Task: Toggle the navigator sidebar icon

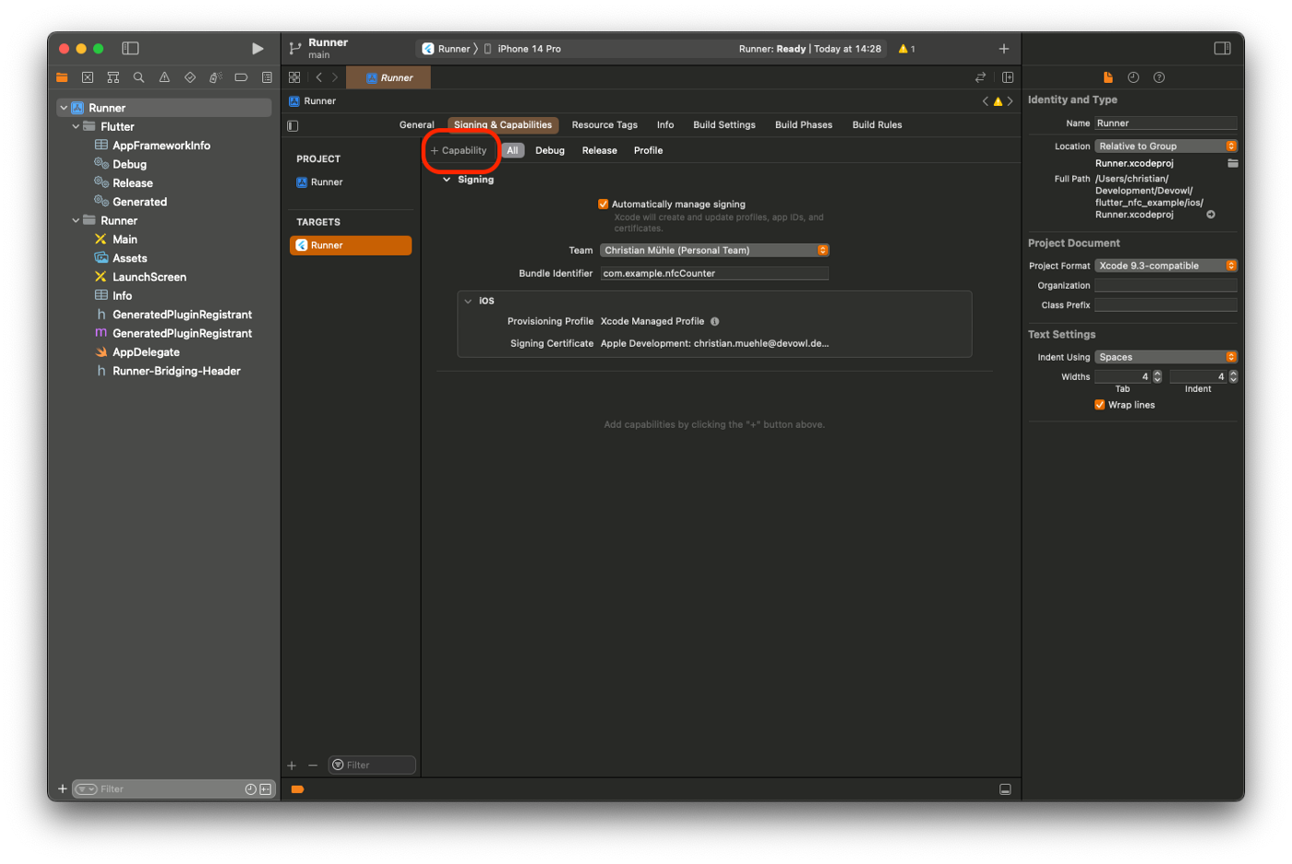Action: pyautogui.click(x=130, y=49)
